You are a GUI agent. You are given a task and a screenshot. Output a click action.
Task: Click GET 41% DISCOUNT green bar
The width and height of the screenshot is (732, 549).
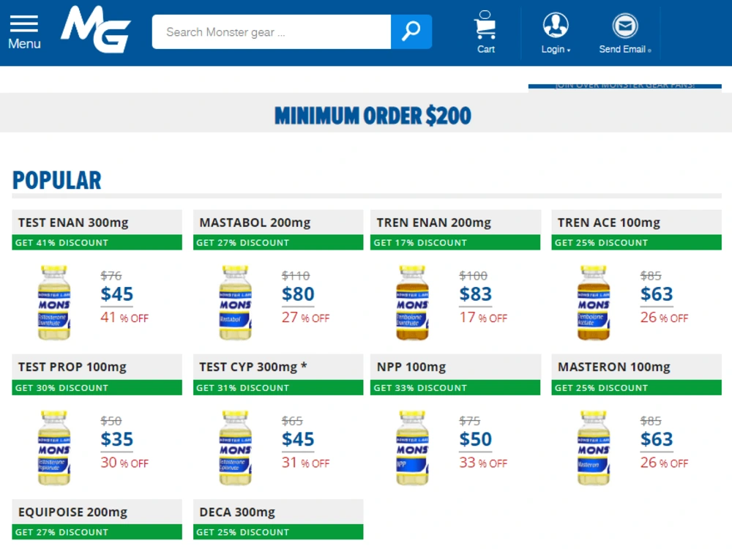(97, 242)
